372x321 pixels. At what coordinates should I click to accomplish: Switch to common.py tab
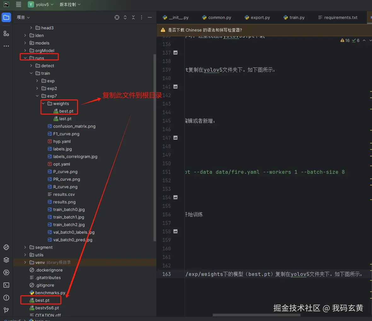coord(217,17)
